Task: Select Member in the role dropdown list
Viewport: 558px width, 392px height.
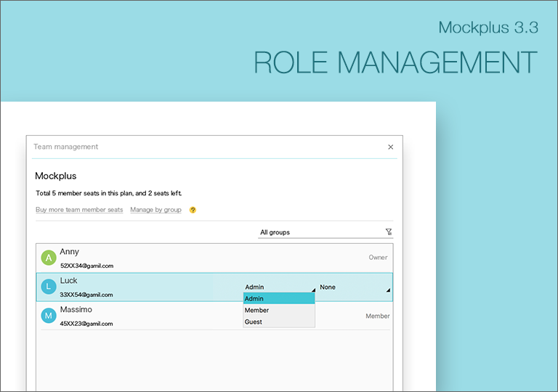Action: coord(279,310)
